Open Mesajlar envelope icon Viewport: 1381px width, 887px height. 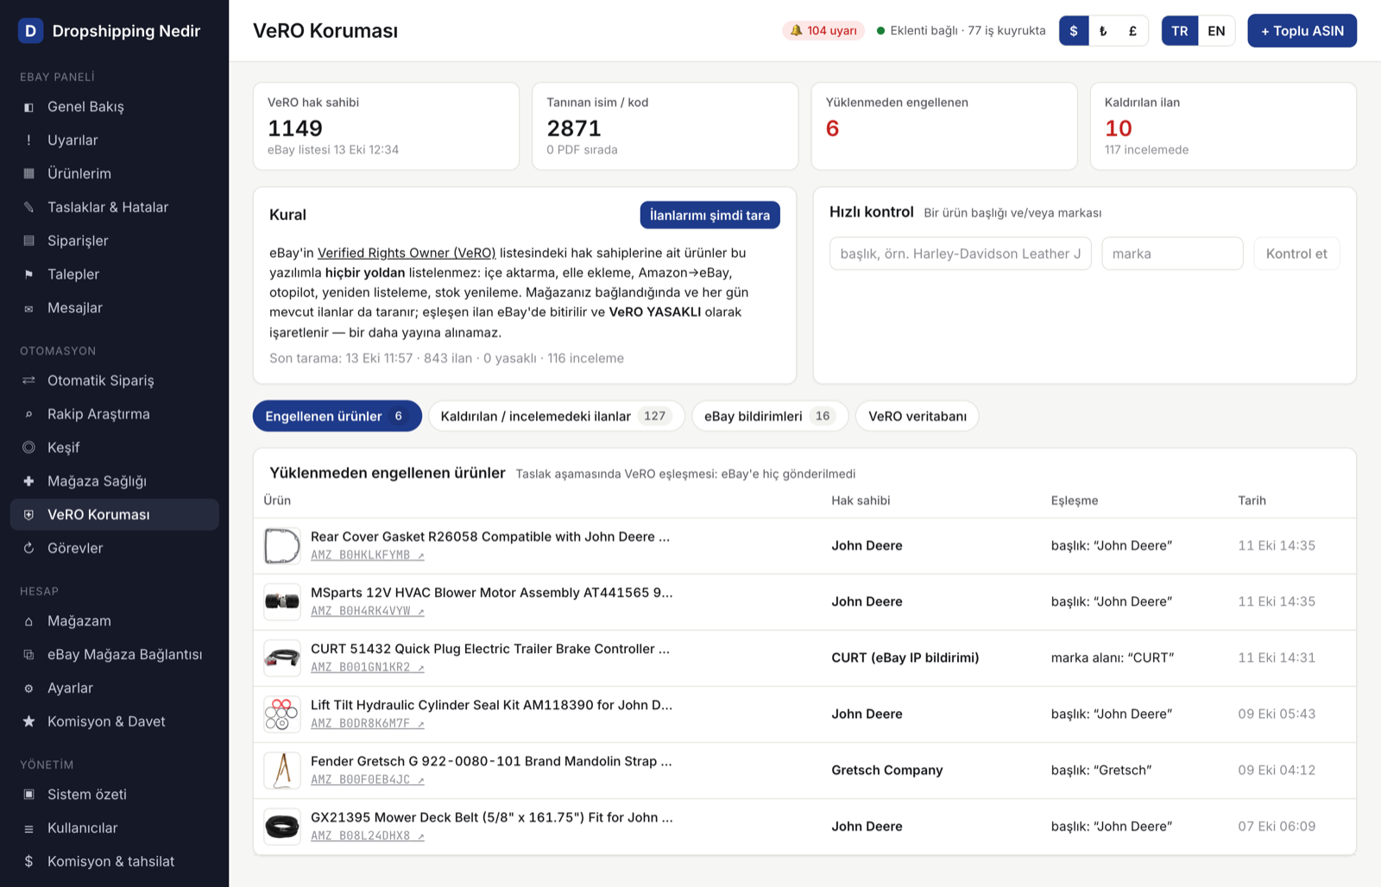click(28, 308)
